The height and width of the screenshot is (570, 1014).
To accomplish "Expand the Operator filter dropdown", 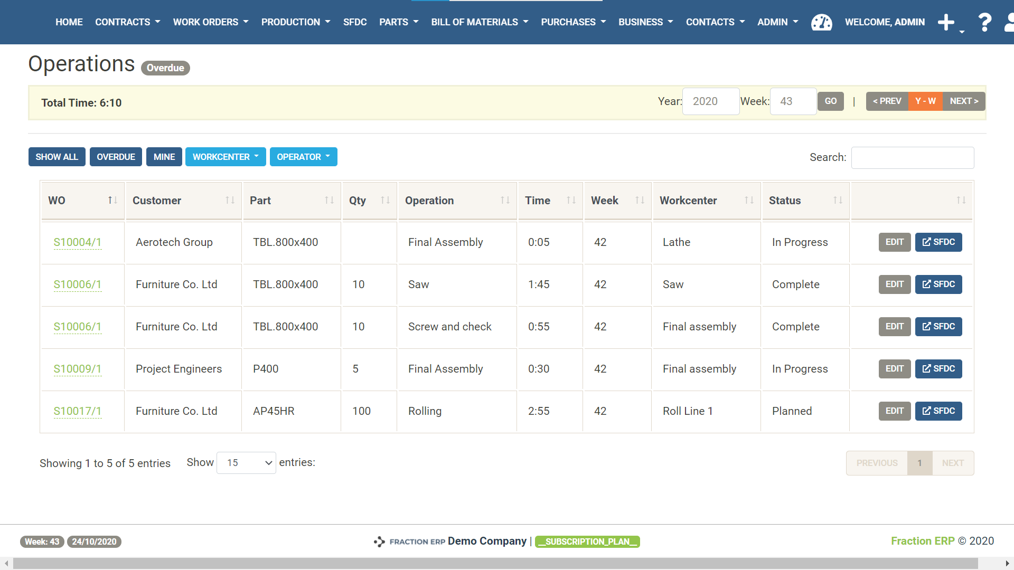I will 303,157.
